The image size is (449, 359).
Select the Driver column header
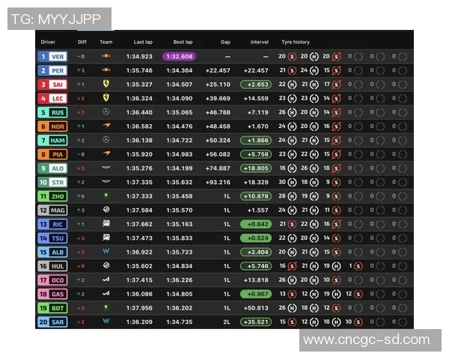48,42
